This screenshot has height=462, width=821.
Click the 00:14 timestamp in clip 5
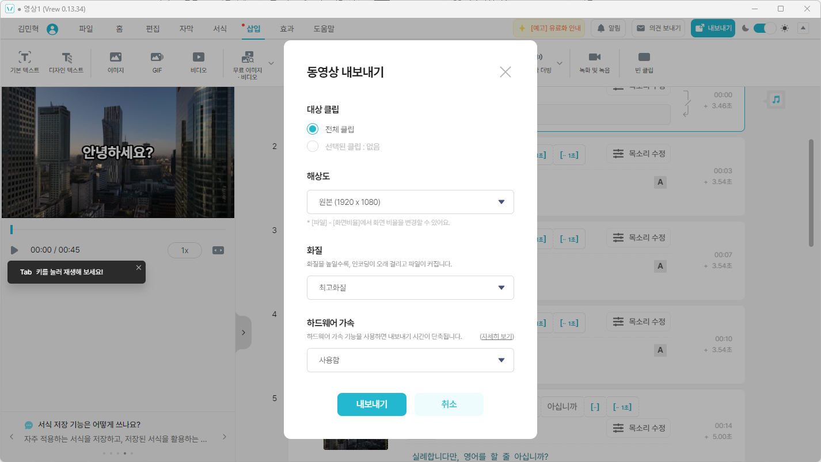click(723, 426)
